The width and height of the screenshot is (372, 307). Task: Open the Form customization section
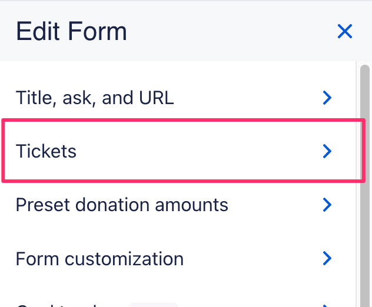[99, 258]
